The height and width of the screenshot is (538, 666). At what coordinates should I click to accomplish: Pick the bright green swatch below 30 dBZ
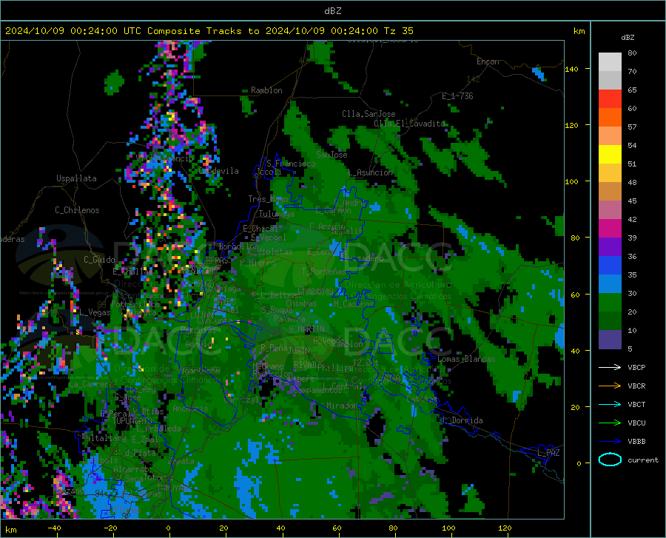[x=610, y=303]
